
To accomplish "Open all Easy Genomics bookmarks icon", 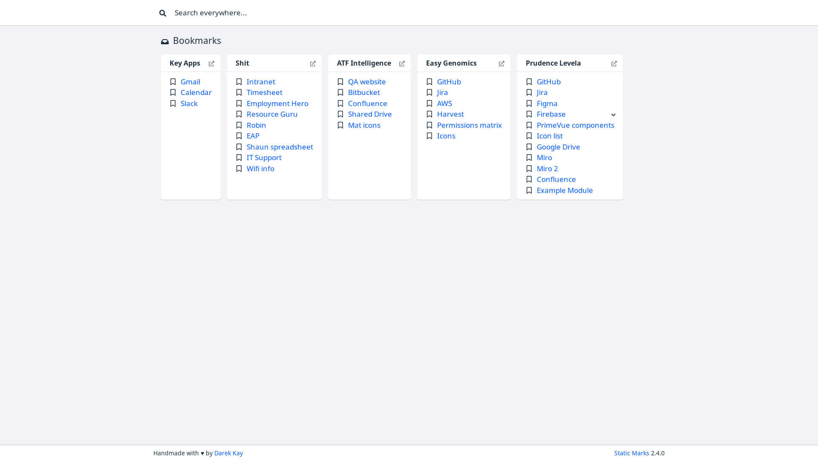I will pyautogui.click(x=501, y=63).
